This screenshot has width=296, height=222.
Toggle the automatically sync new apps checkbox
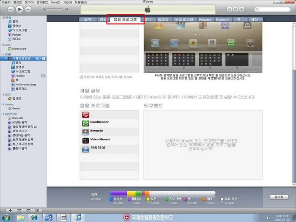(81, 77)
